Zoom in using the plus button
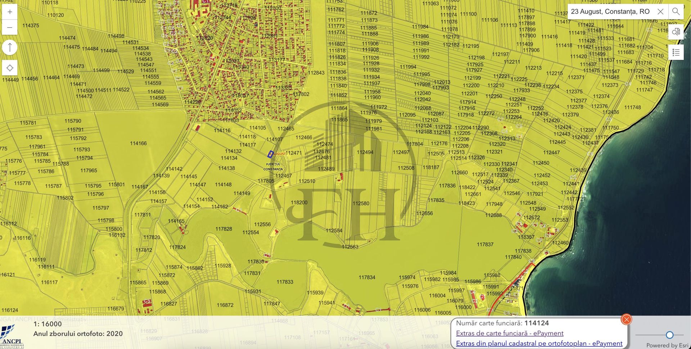This screenshot has width=691, height=349. click(10, 12)
